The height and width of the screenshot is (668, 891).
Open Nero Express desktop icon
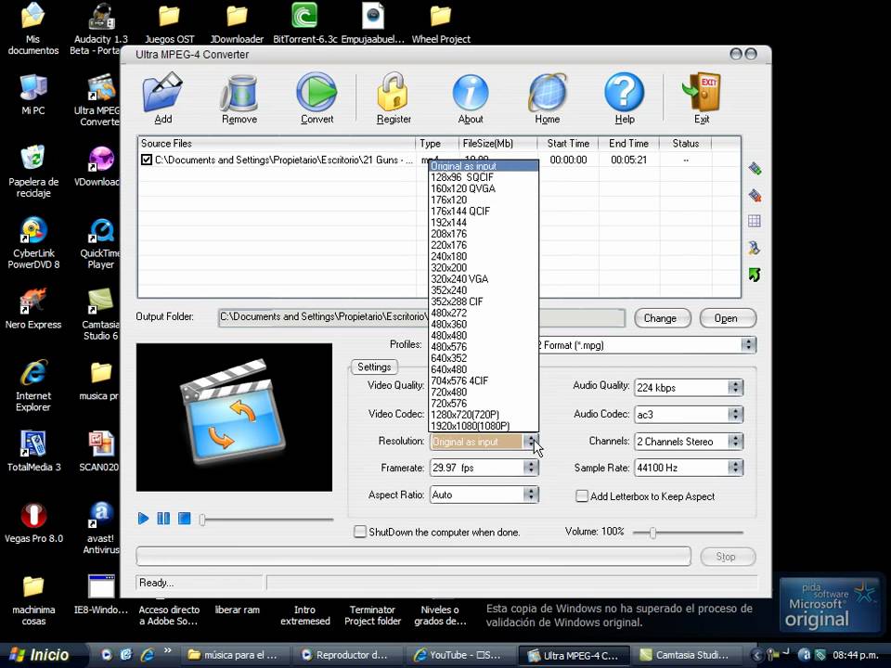[33, 301]
